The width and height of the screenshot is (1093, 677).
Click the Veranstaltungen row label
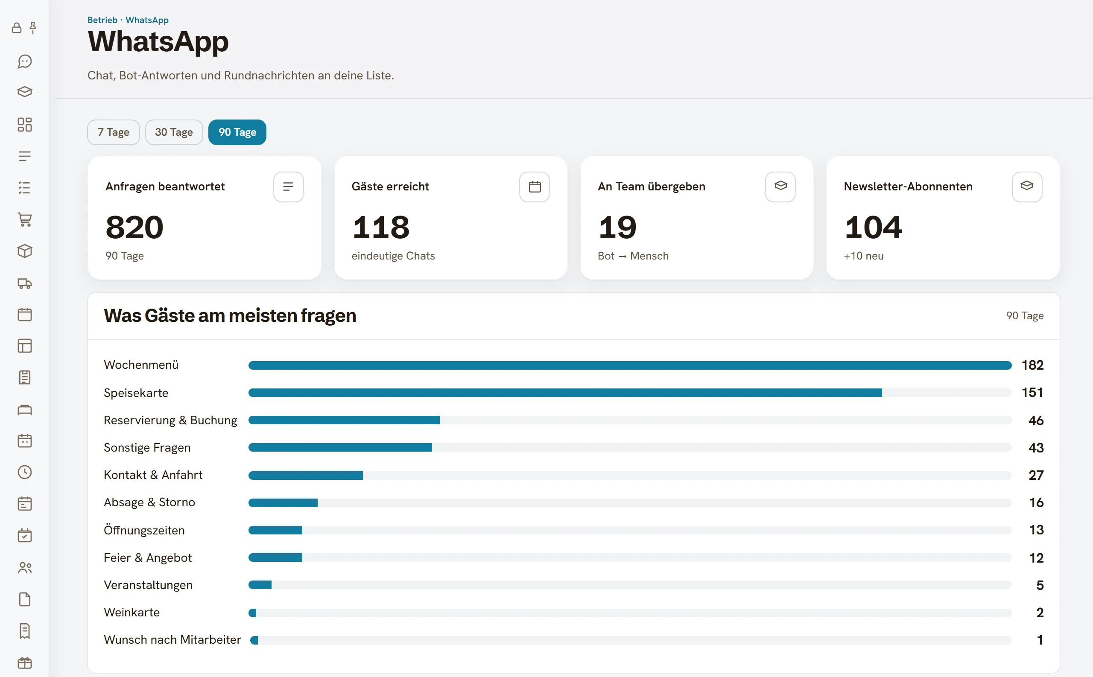click(x=148, y=585)
